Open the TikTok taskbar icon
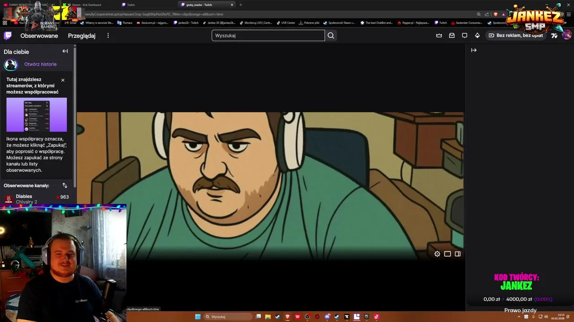The image size is (574, 322). click(376, 317)
